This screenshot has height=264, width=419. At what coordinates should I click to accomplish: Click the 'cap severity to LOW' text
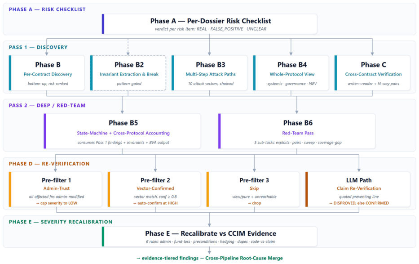[59, 203]
